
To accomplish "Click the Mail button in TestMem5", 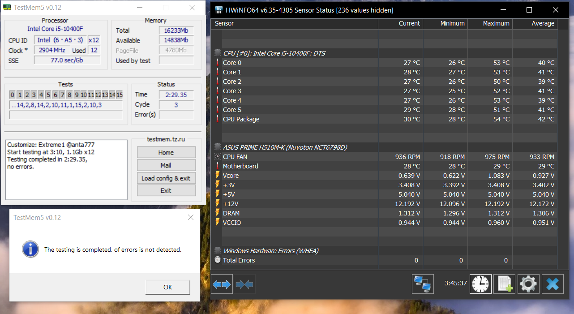I will [166, 165].
